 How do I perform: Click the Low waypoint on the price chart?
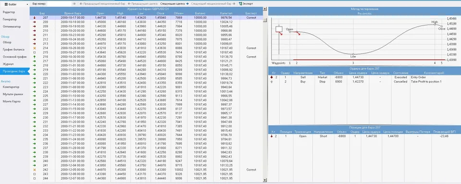point(353,54)
